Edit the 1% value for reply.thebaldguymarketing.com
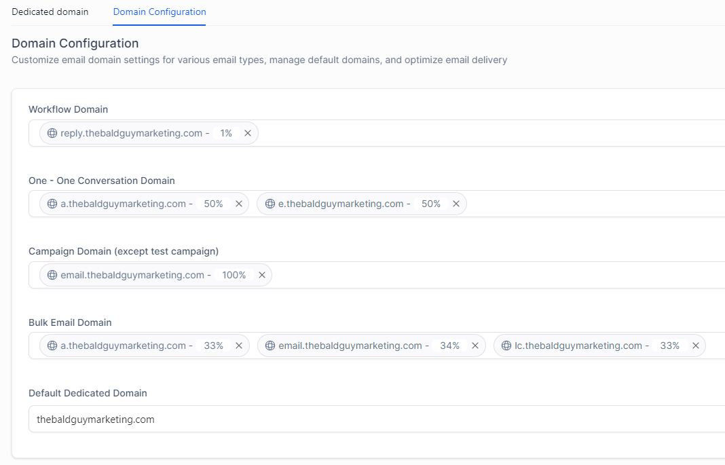 [225, 133]
